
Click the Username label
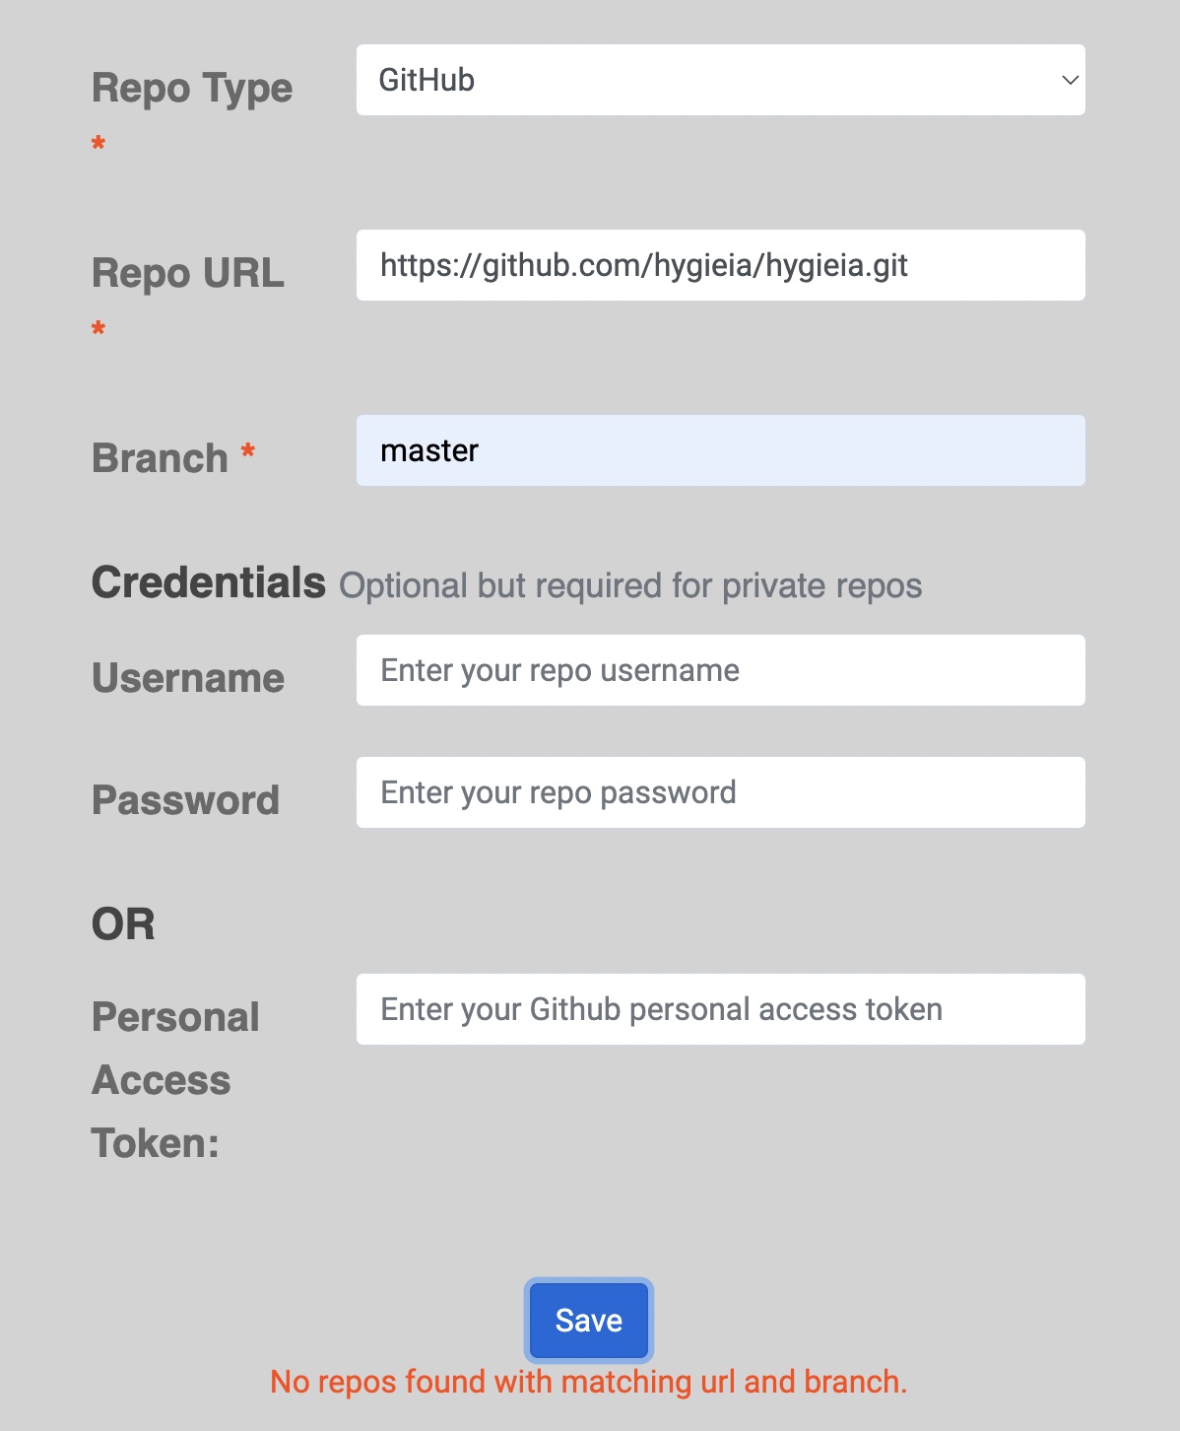pos(188,678)
